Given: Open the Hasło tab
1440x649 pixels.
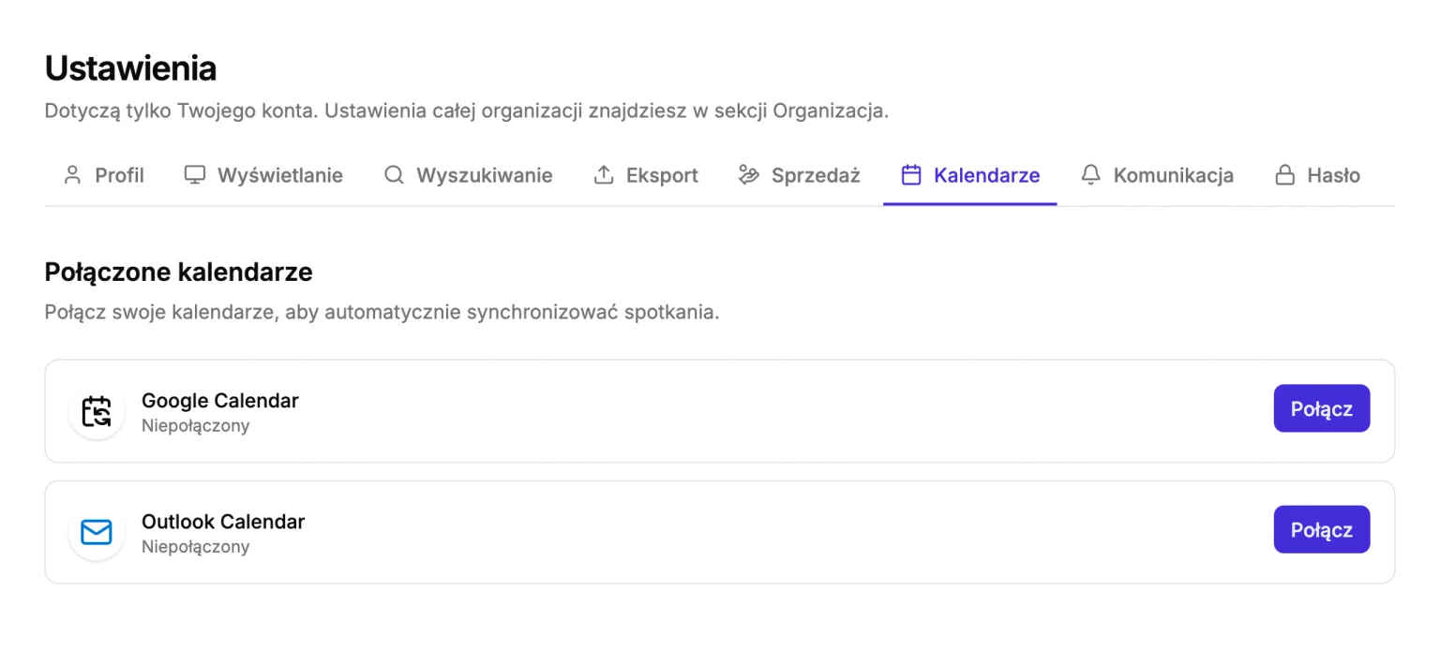Looking at the screenshot, I should coord(1316,175).
